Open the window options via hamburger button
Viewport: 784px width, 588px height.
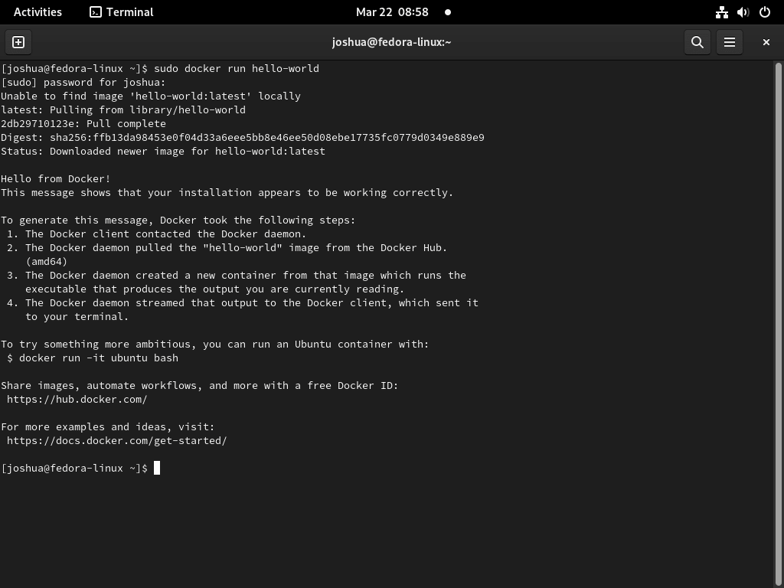[x=729, y=42]
